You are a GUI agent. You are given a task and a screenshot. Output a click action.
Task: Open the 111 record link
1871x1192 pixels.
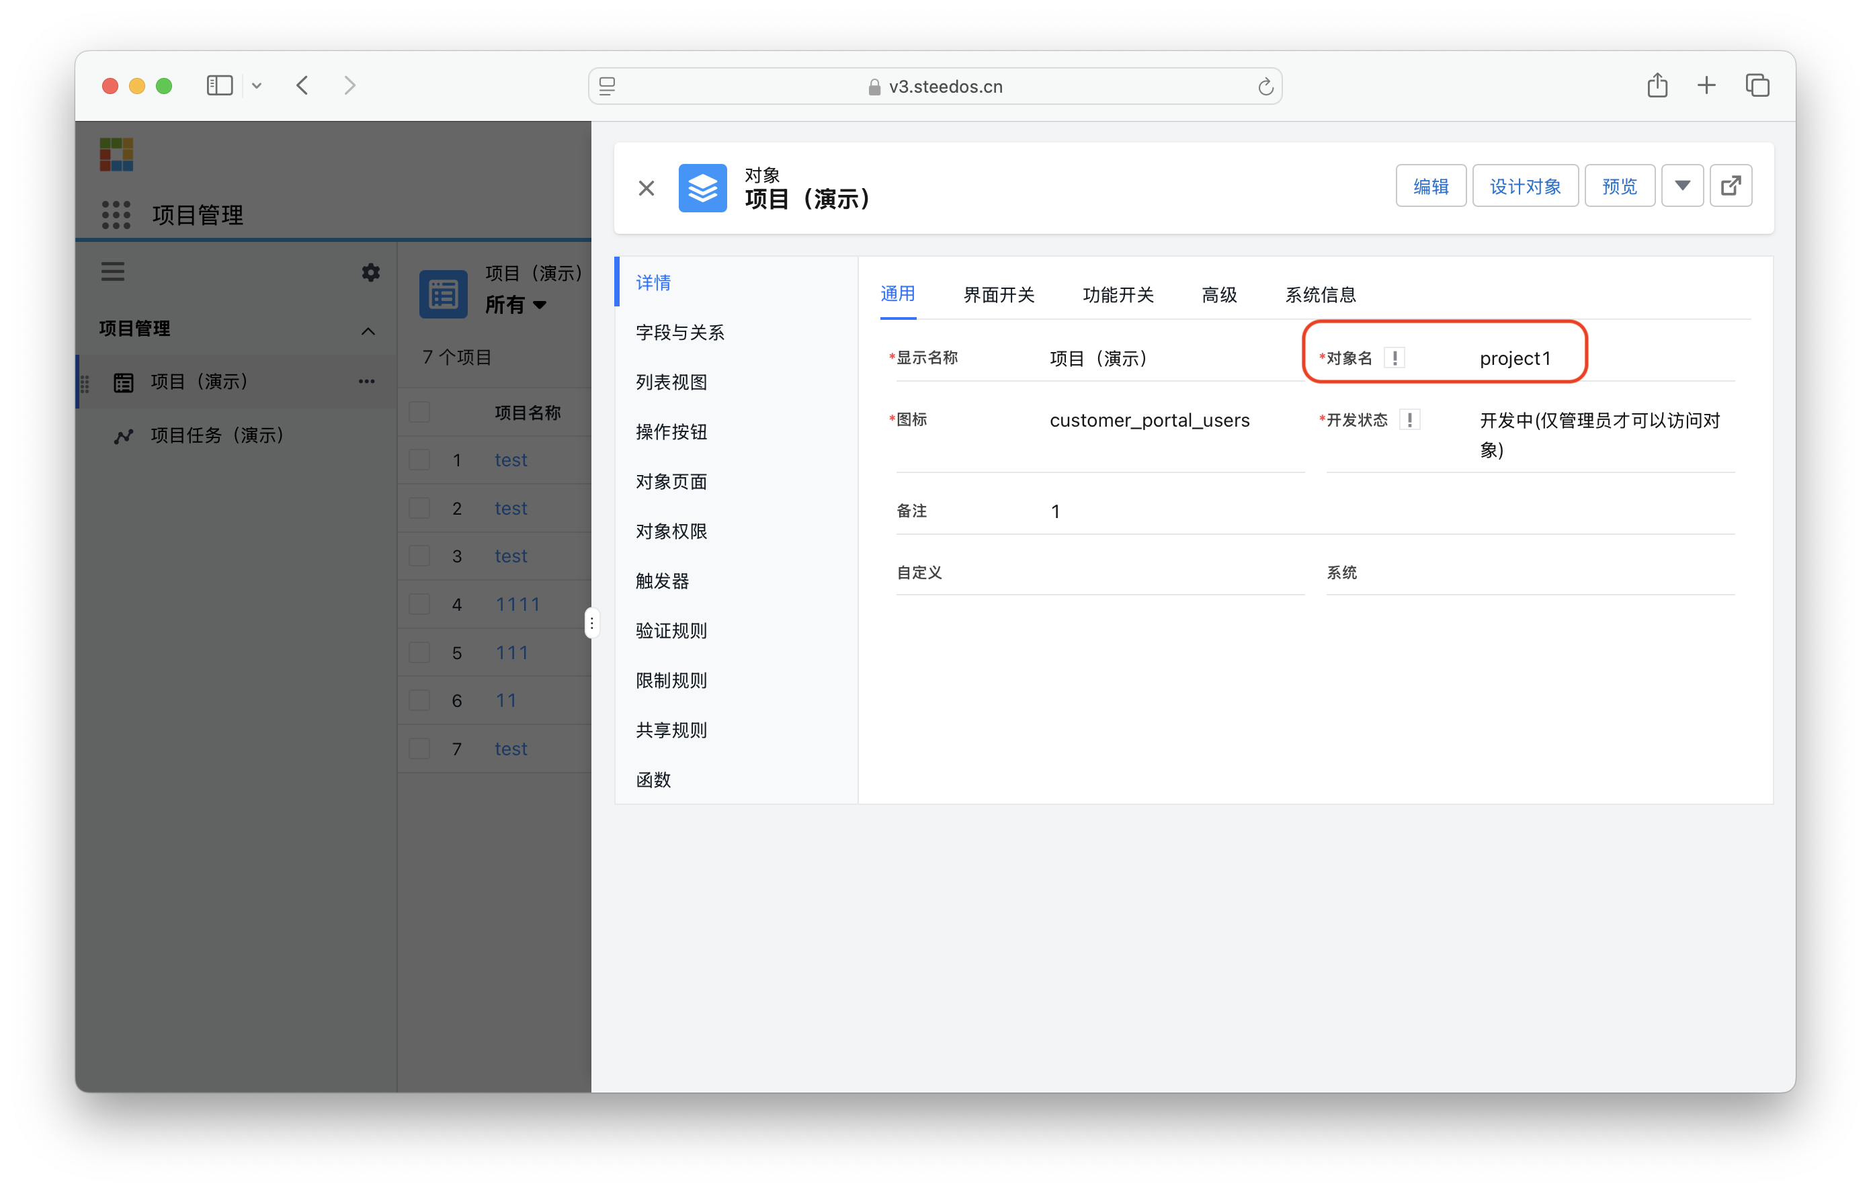point(512,652)
